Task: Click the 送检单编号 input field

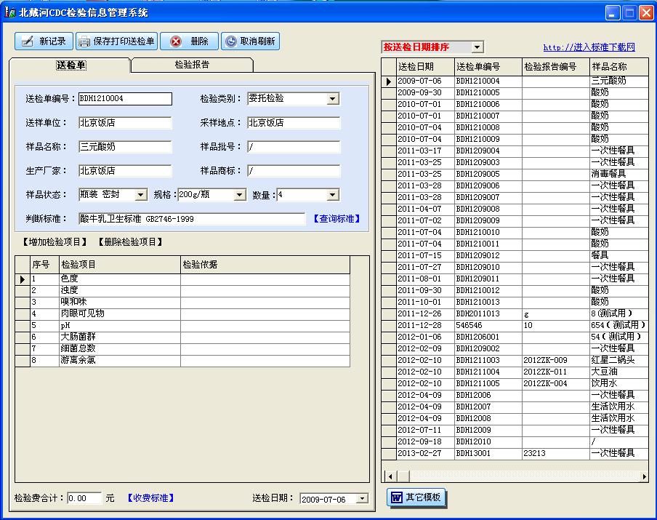Action: click(125, 99)
